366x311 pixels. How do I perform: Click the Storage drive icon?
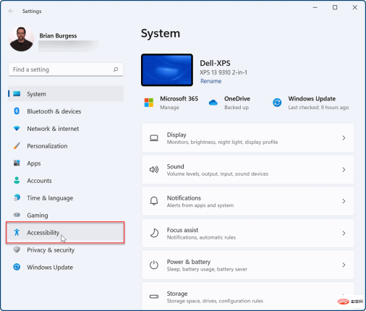pos(154,297)
